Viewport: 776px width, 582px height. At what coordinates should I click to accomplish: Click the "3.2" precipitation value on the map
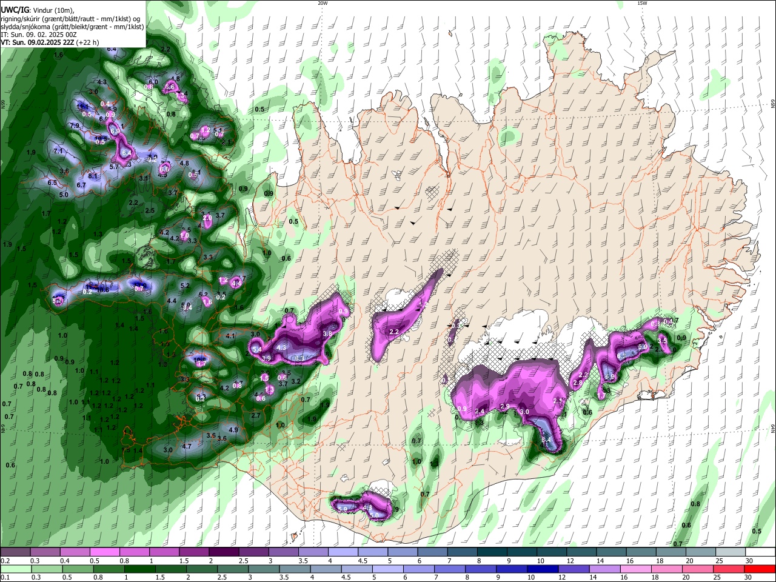point(296,381)
